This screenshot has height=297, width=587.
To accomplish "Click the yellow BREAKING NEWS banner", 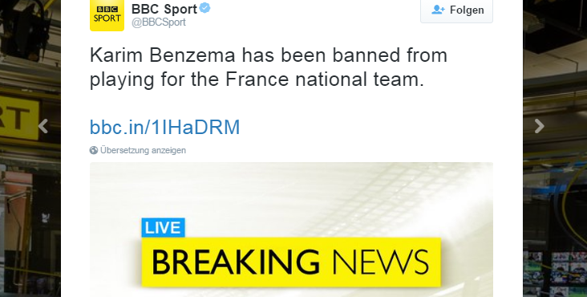I will [291, 262].
